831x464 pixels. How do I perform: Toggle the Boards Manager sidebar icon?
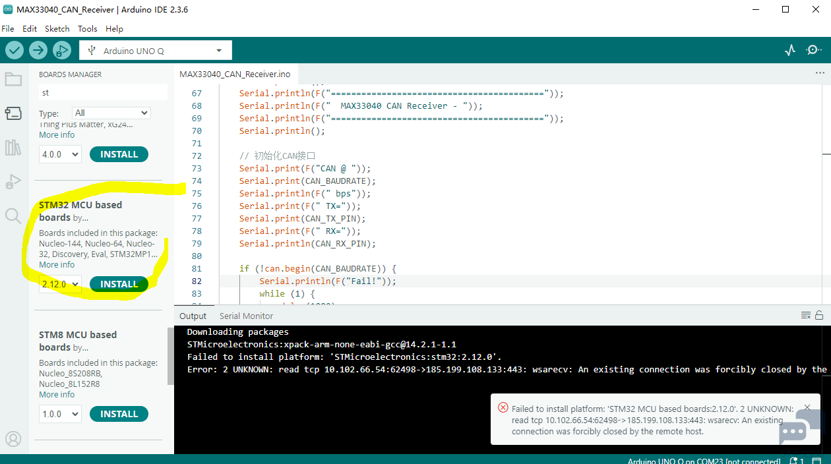[13, 113]
